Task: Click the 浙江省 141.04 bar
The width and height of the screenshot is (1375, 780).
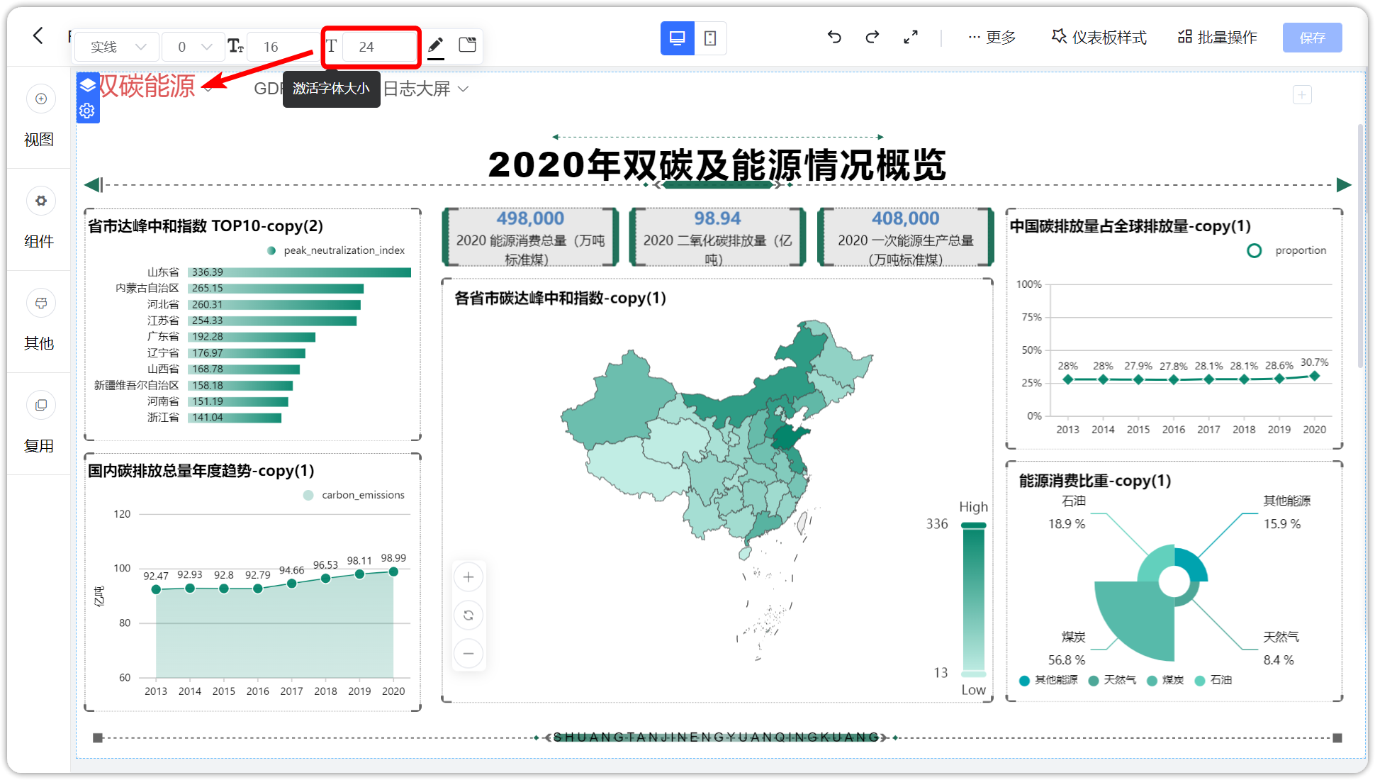Action: [x=235, y=418]
